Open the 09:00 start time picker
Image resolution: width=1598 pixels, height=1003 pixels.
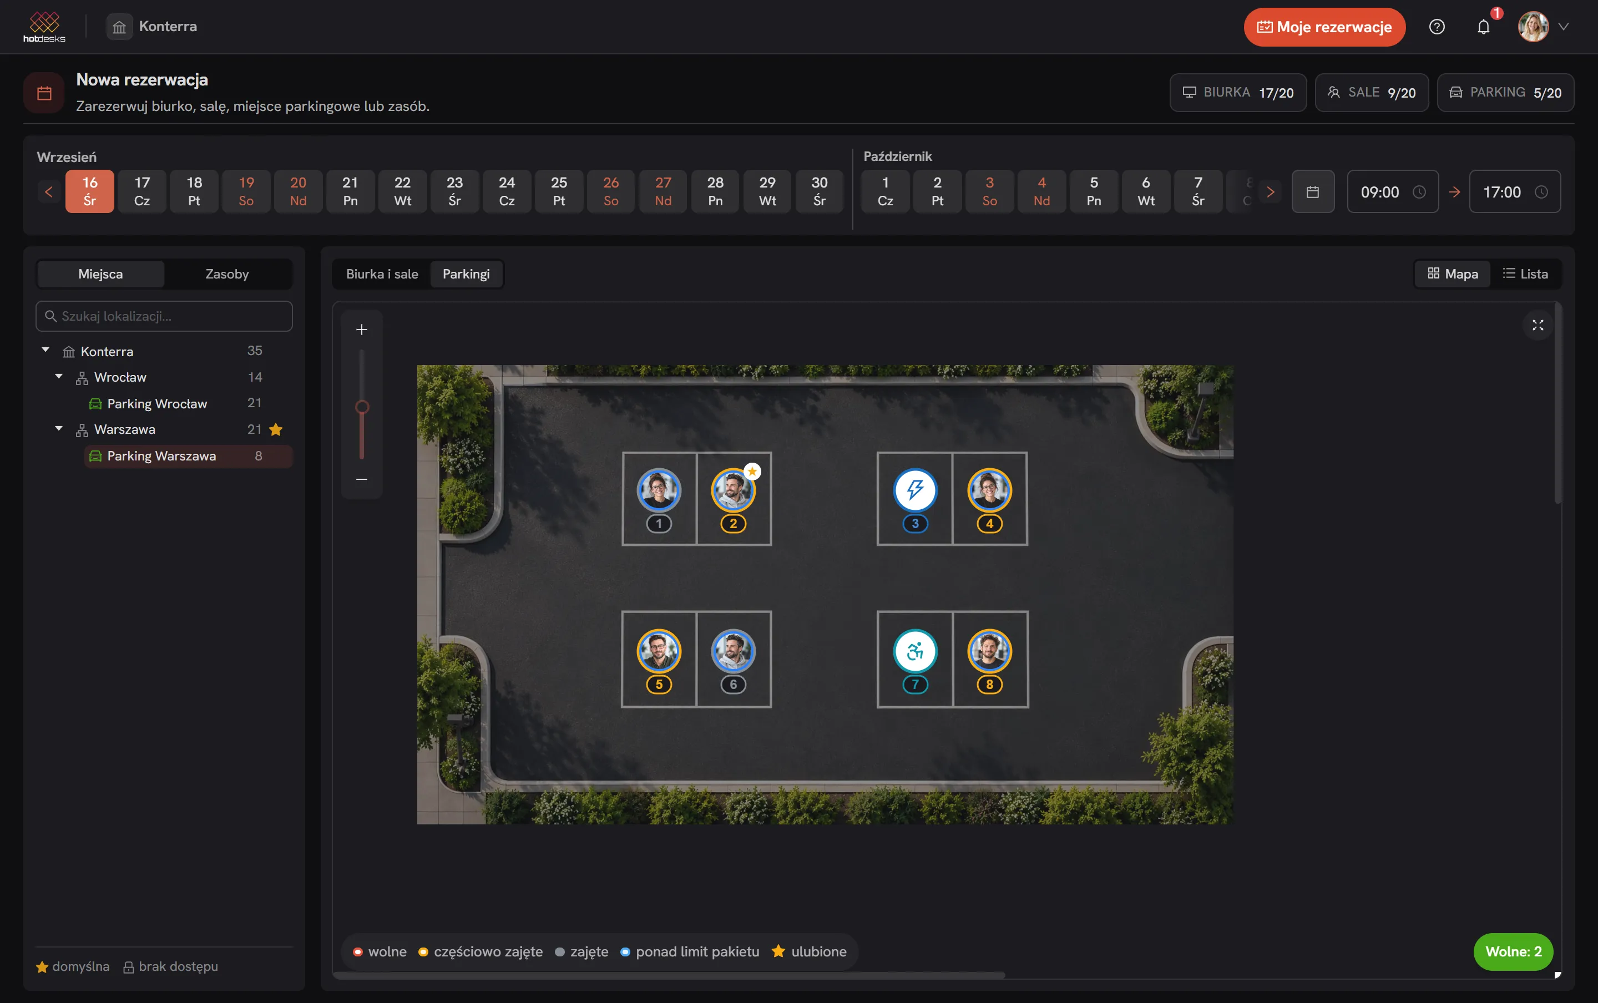[1392, 192]
